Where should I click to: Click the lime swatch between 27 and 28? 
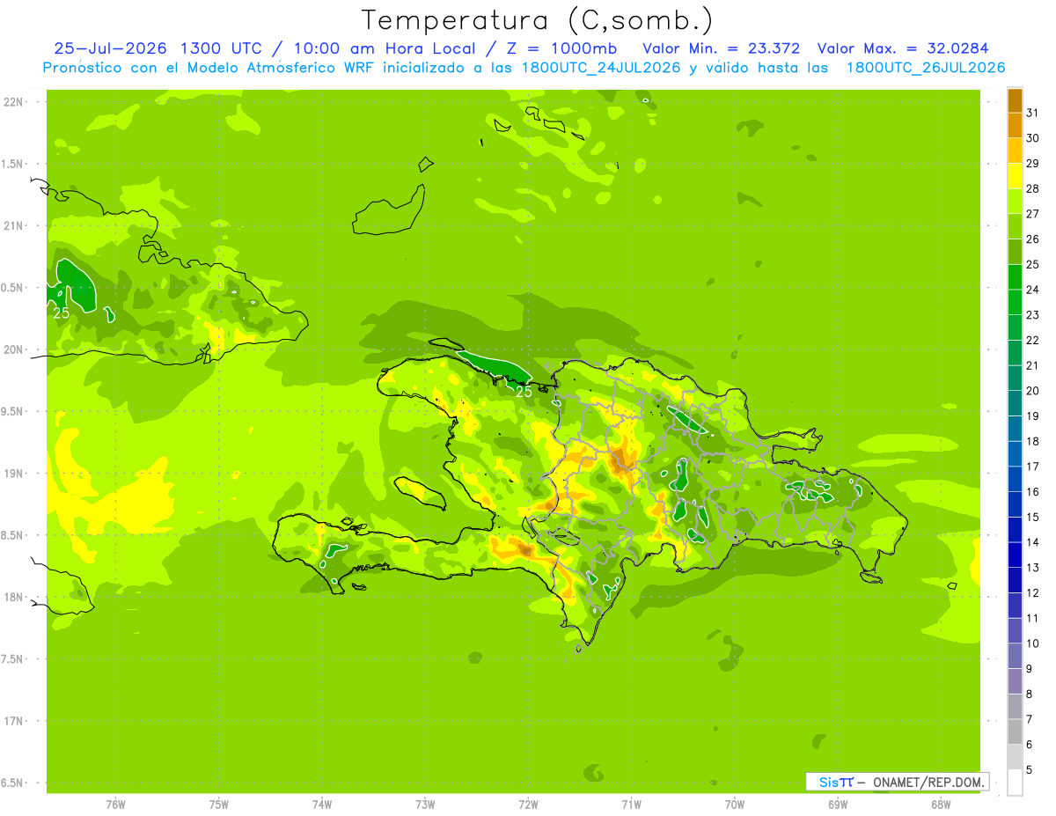1015,201
